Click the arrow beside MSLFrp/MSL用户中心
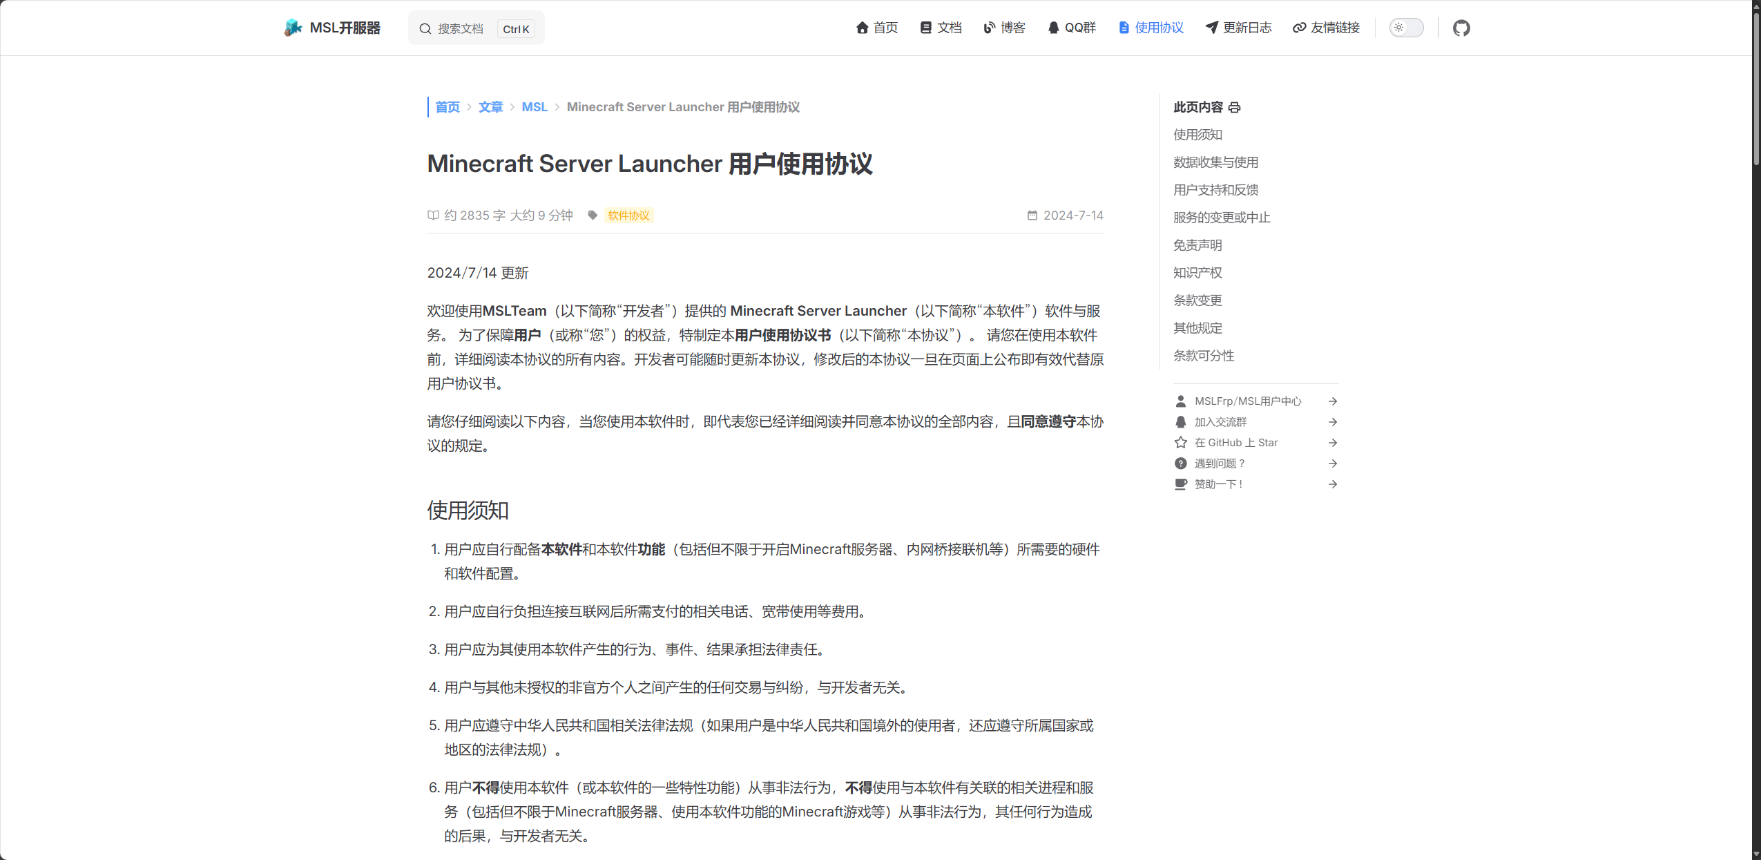The width and height of the screenshot is (1761, 860). [x=1333, y=401]
